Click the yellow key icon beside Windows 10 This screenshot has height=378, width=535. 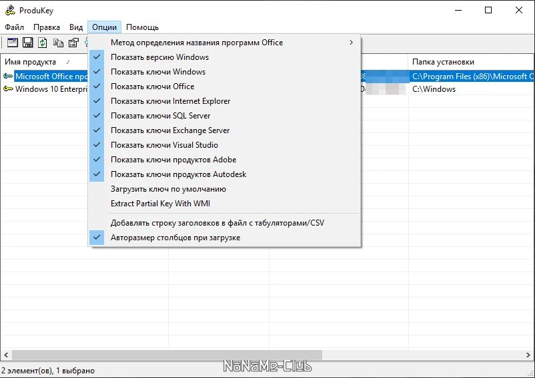8,89
